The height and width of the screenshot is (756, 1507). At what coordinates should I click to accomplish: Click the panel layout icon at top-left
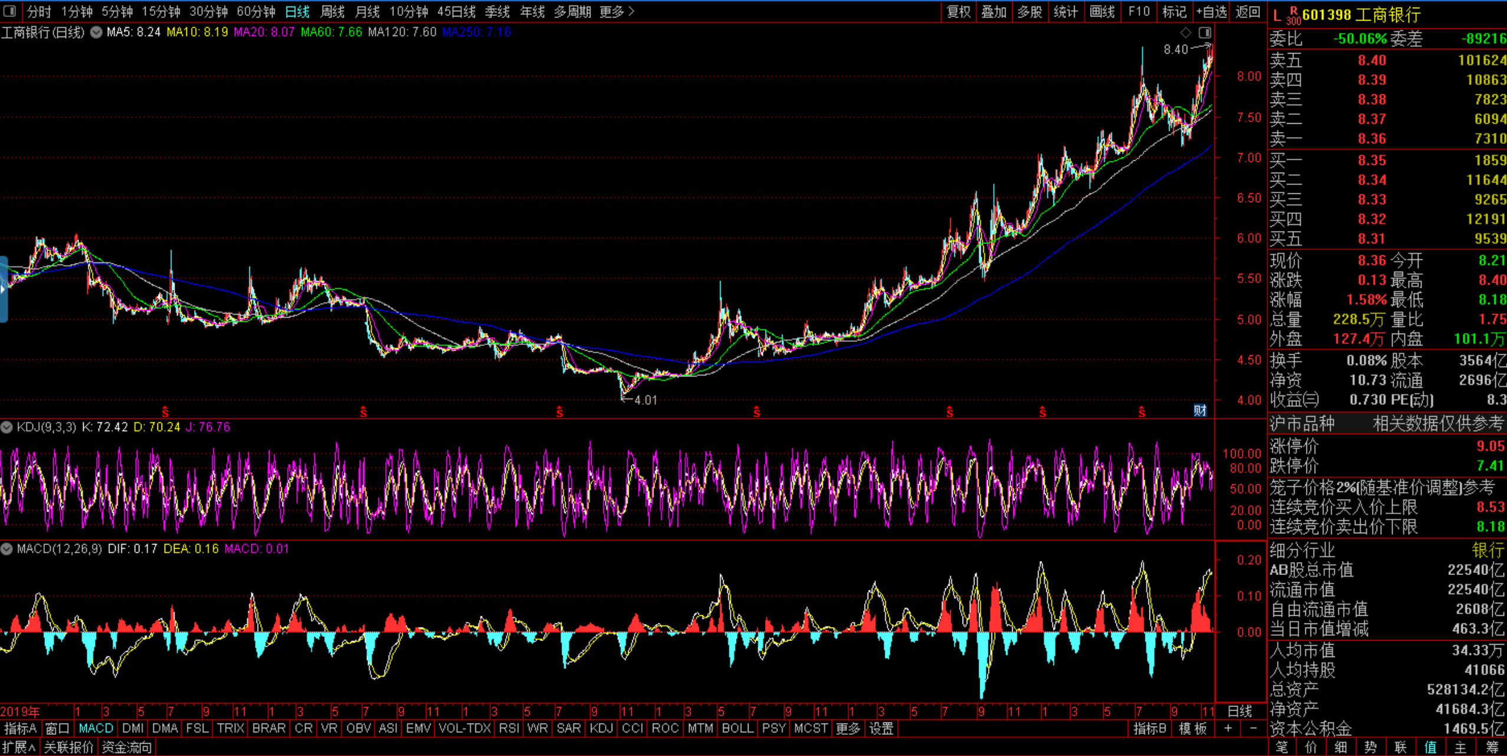[9, 11]
